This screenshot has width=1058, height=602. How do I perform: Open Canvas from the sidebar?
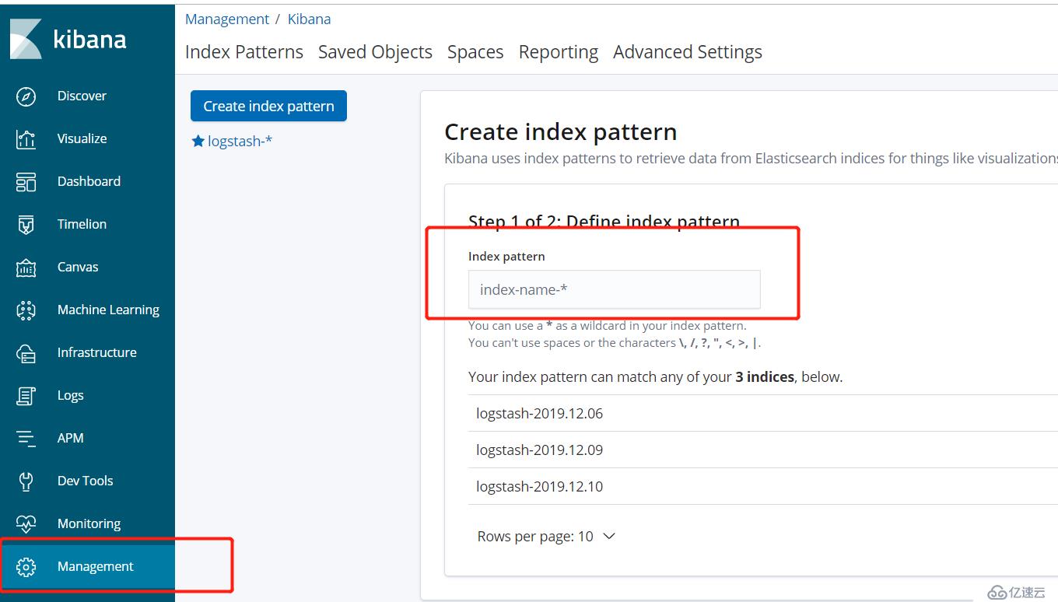point(78,267)
